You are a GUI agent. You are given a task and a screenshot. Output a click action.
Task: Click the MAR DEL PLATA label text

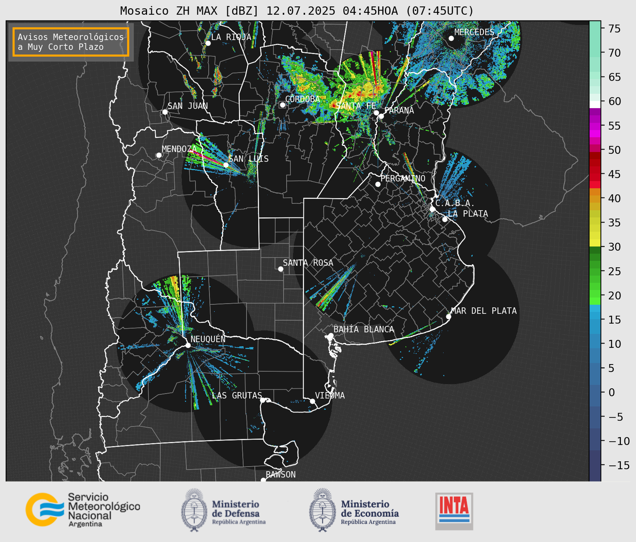click(484, 311)
